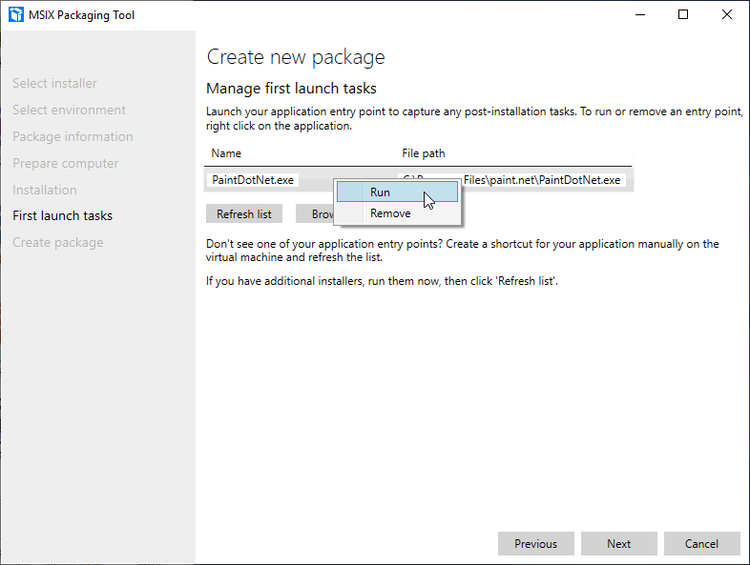
Task: Maximize the MSIX Packaging Tool window
Action: [683, 14]
